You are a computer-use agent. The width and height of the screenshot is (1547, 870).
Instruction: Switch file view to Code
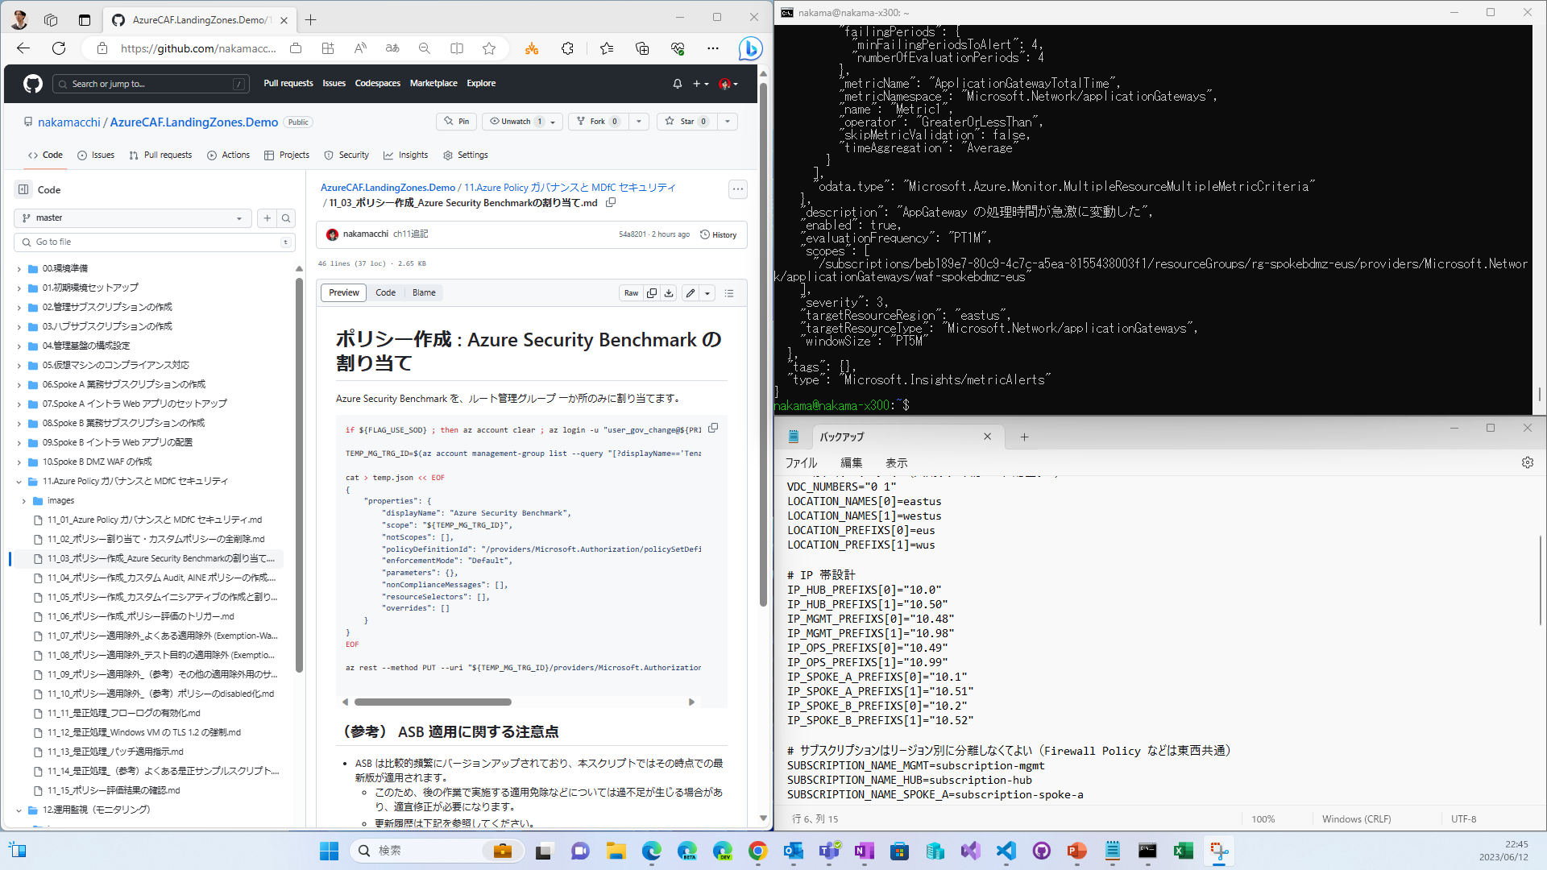point(385,293)
